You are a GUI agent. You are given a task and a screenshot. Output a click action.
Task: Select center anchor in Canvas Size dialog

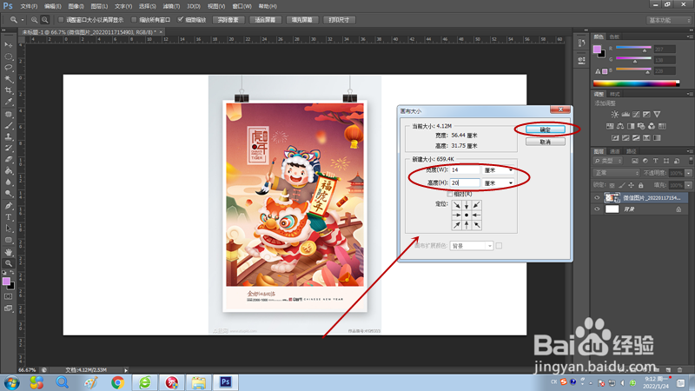pyautogui.click(x=467, y=215)
